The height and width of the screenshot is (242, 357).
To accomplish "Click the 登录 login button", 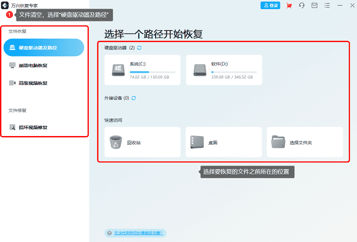I will (x=270, y=6).
